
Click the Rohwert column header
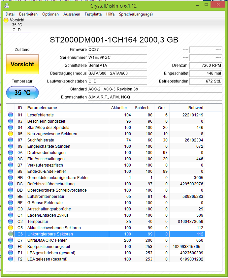tap(187, 108)
